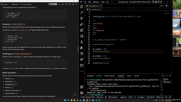Open the Explorer view in VS Code
The image size is (181, 102).
click(82, 7)
